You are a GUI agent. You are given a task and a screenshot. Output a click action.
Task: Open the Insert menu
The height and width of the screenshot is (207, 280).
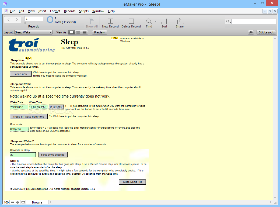click(42, 11)
